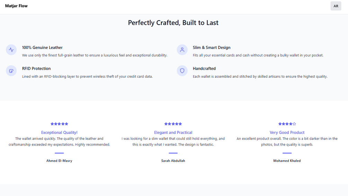The image size is (348, 196).
Task: Open the Matjar Flow home link
Action: [x=16, y=6]
